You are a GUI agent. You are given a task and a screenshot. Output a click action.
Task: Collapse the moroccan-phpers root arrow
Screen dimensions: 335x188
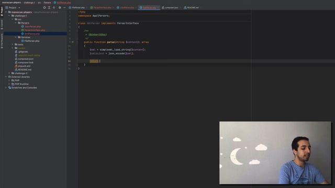tap(6, 12)
